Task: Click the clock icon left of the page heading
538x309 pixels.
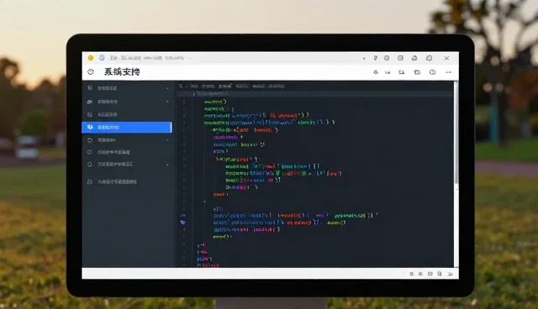Action: [91, 72]
